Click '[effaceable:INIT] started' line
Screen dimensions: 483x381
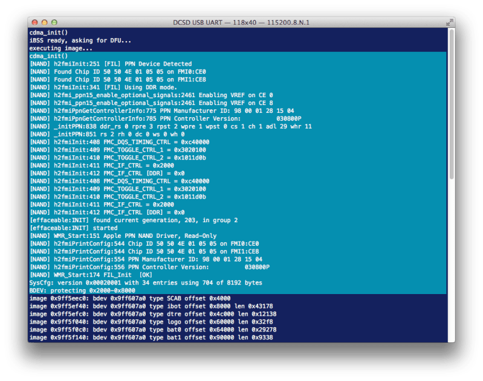[73, 228]
